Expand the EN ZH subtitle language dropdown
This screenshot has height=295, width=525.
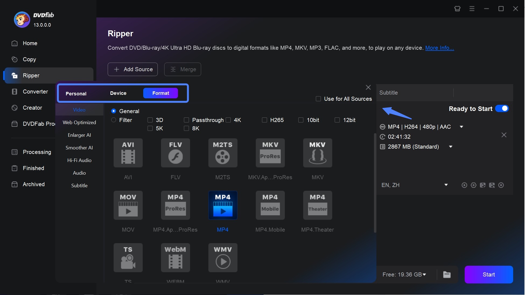click(446, 185)
